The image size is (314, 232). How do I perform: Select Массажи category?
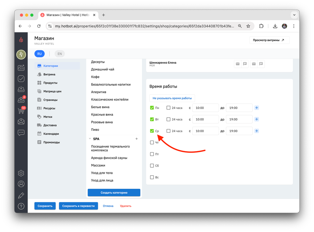[98, 165]
